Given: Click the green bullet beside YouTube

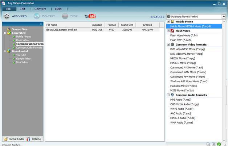Looking at the screenshot, I should tap(14, 55).
